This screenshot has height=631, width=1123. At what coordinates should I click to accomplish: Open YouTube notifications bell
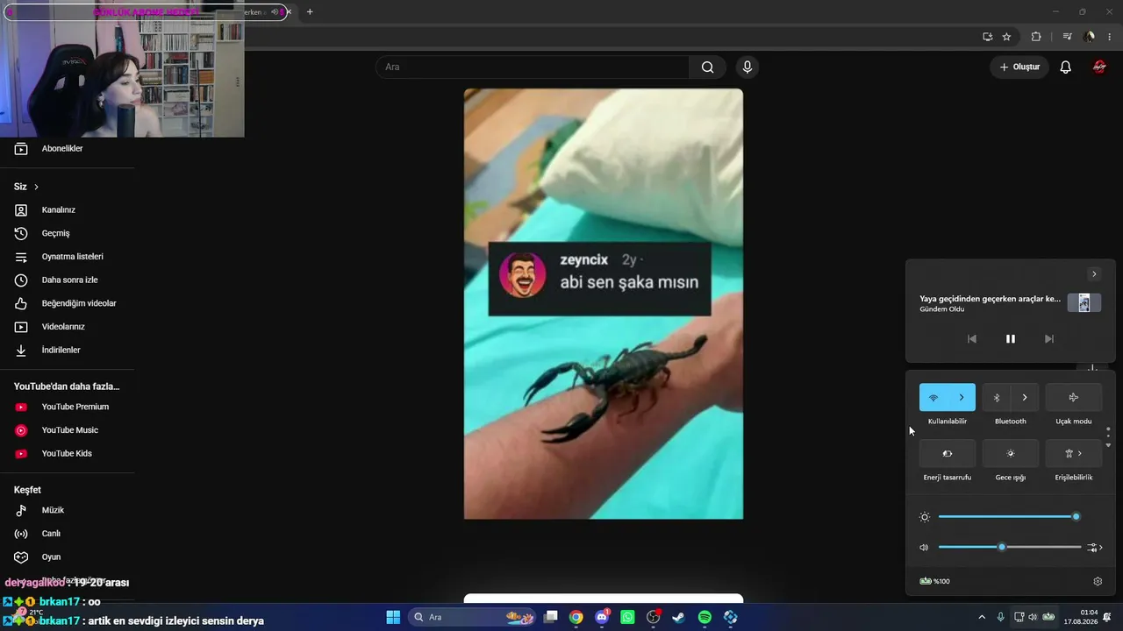(1065, 67)
